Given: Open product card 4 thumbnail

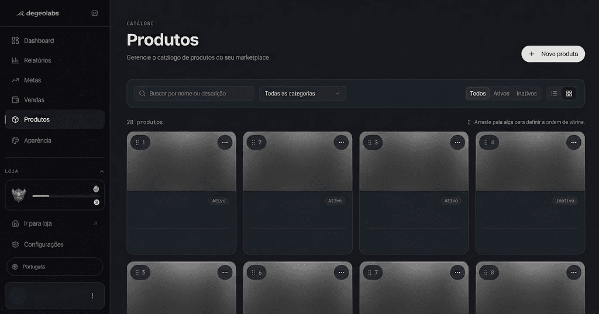Looking at the screenshot, I should tap(530, 161).
